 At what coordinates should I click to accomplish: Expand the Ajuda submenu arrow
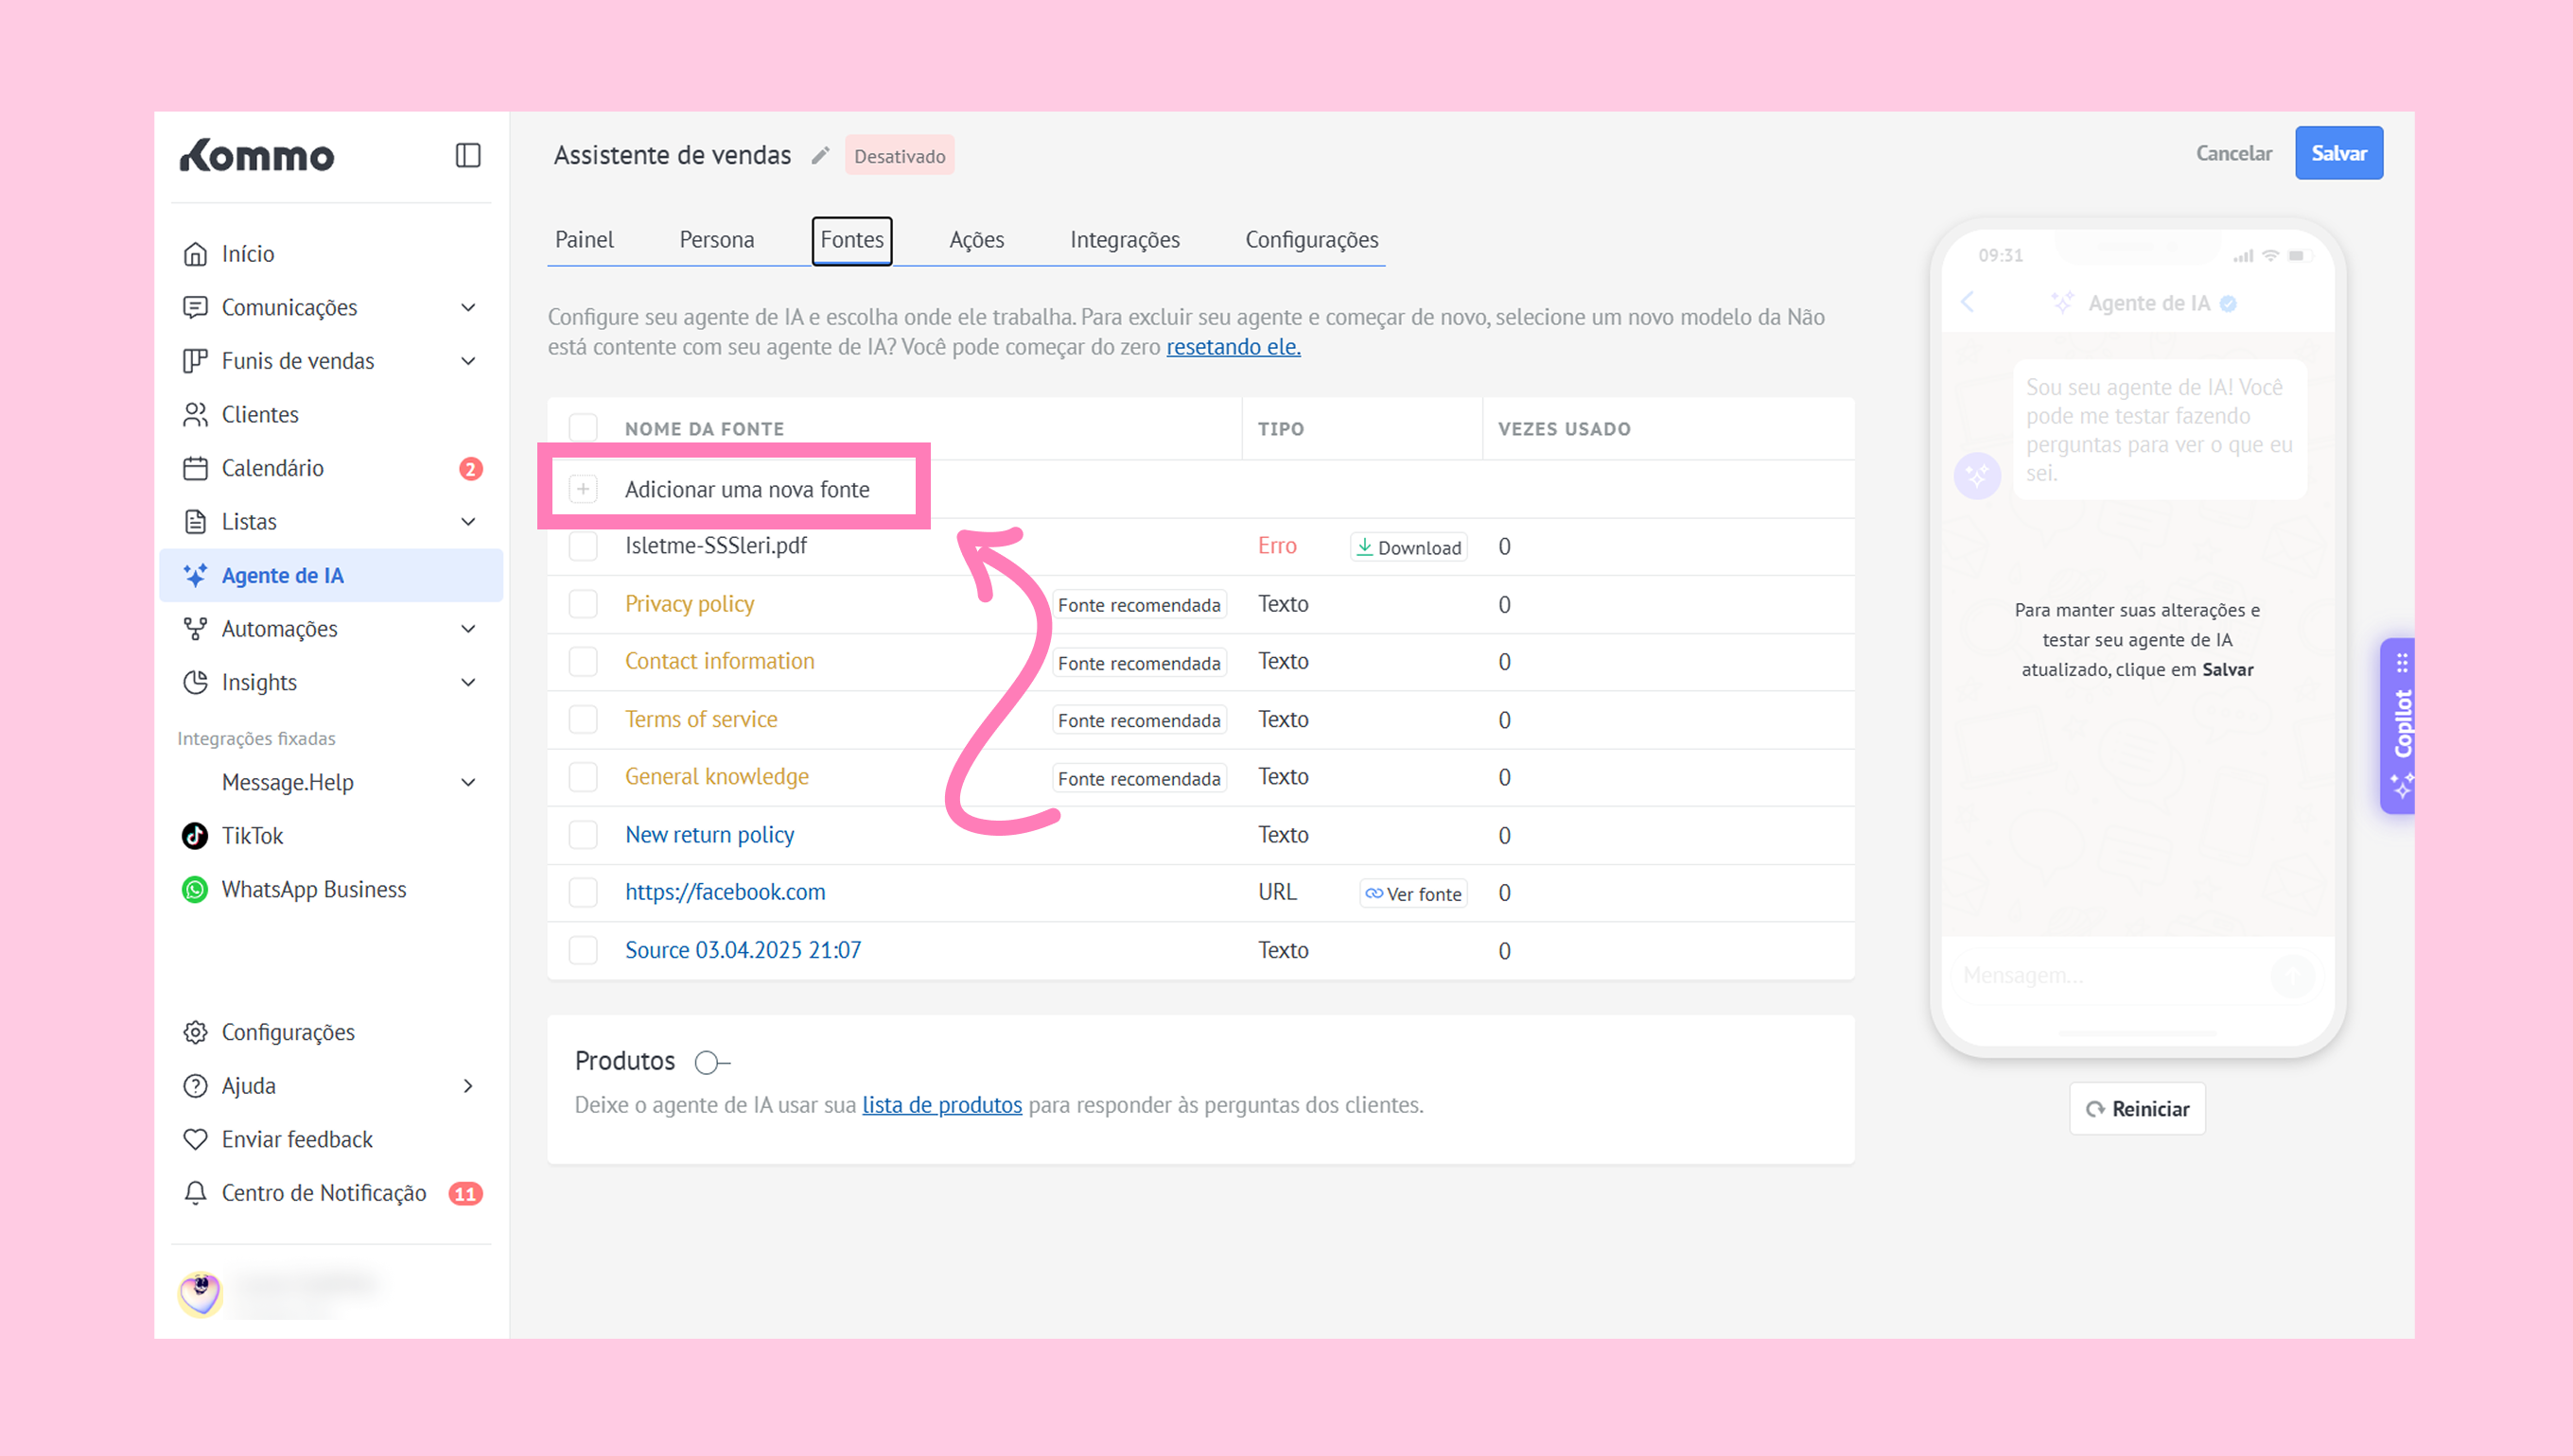pos(468,1086)
